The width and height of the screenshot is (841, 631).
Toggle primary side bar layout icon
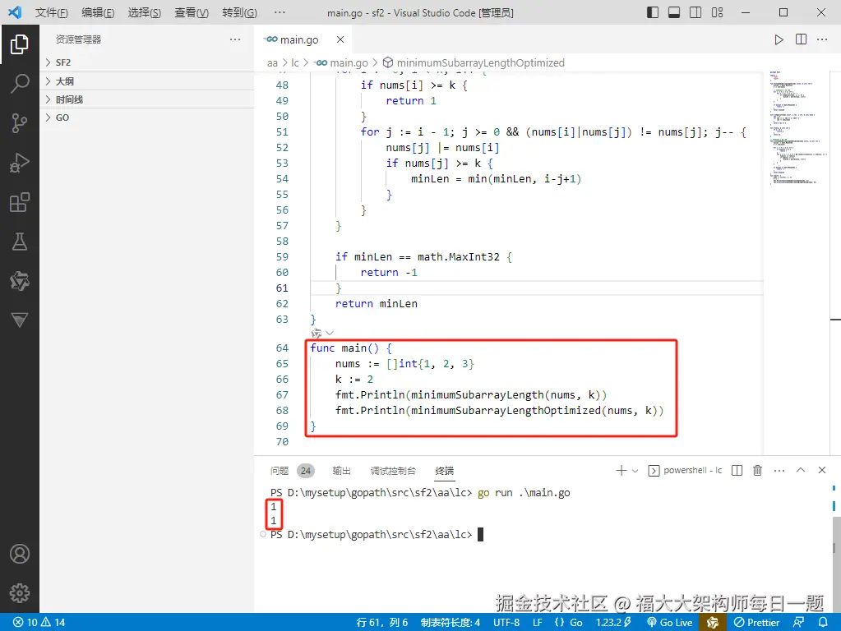pos(653,12)
